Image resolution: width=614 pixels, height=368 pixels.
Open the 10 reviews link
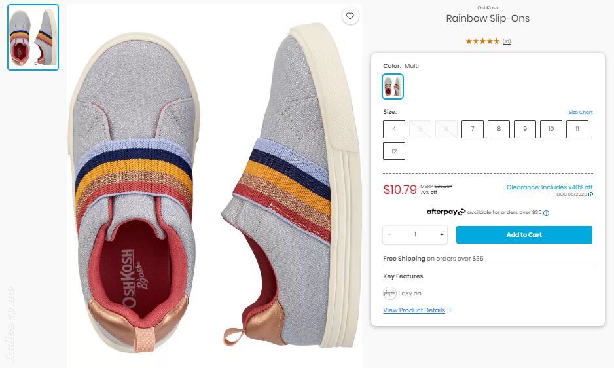pyautogui.click(x=507, y=41)
